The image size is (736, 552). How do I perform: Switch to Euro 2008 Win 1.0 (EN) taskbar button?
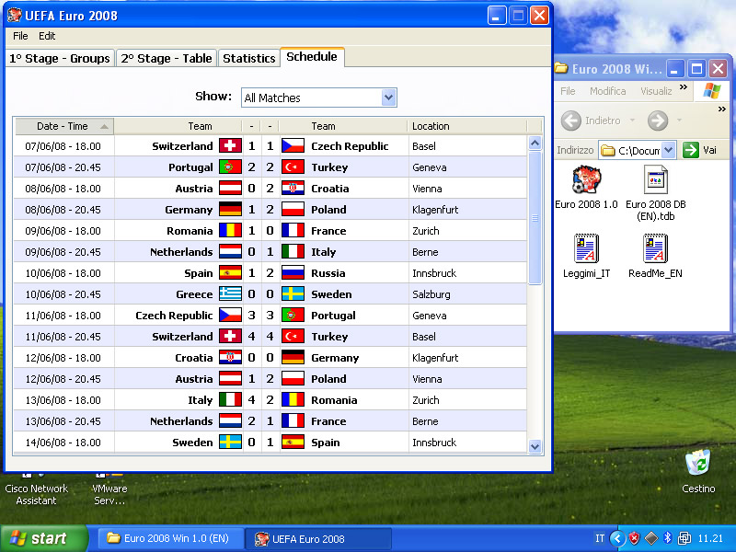[171, 538]
